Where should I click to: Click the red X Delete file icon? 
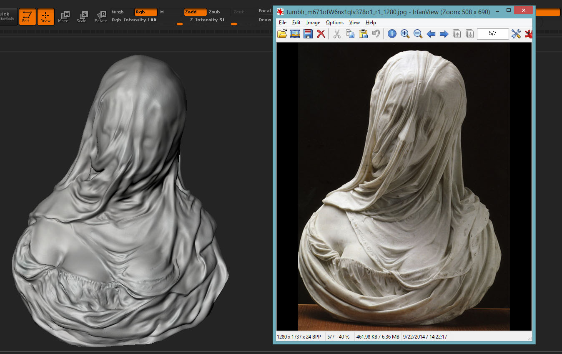tap(321, 34)
